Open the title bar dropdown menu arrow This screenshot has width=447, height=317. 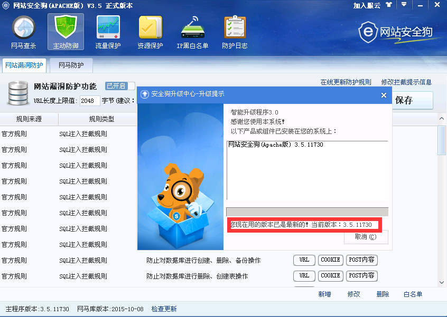[x=404, y=5]
